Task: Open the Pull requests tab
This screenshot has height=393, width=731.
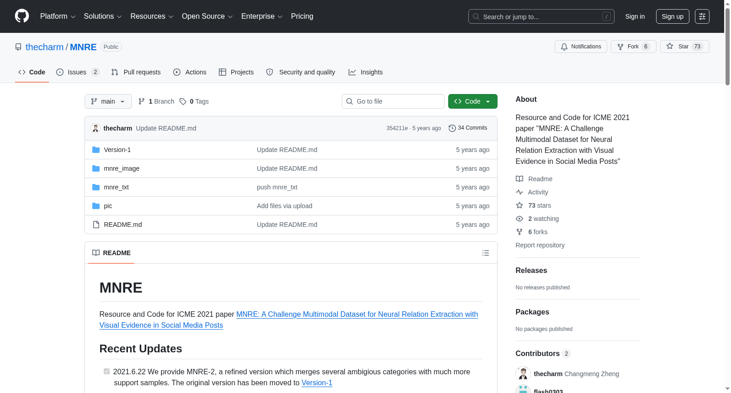Action: pos(136,72)
